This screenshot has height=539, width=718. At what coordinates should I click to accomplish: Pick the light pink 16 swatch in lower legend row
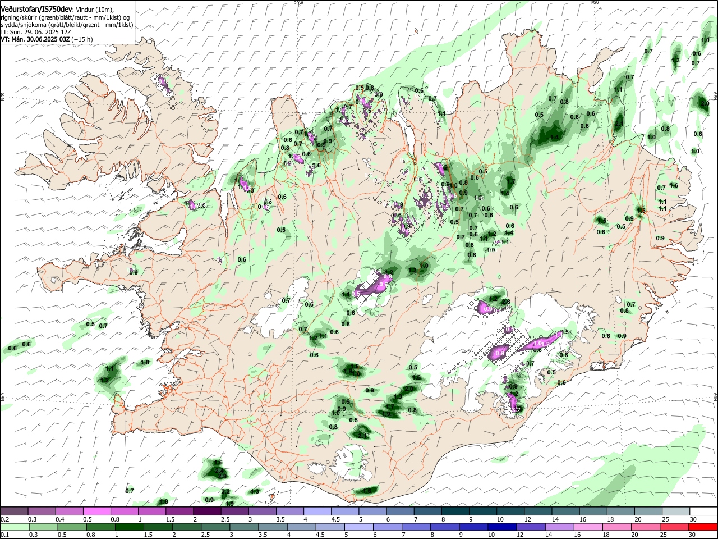(x=588, y=527)
